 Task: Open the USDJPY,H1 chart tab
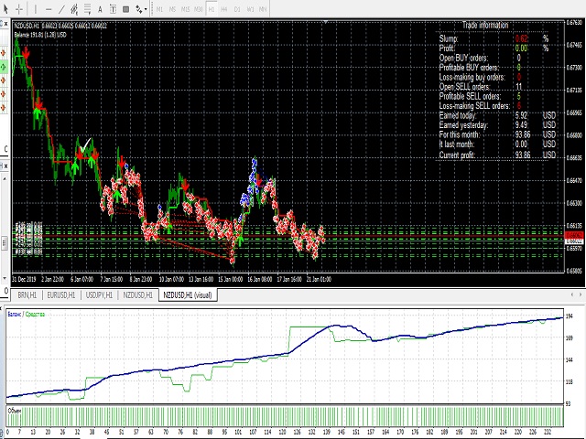click(x=99, y=295)
